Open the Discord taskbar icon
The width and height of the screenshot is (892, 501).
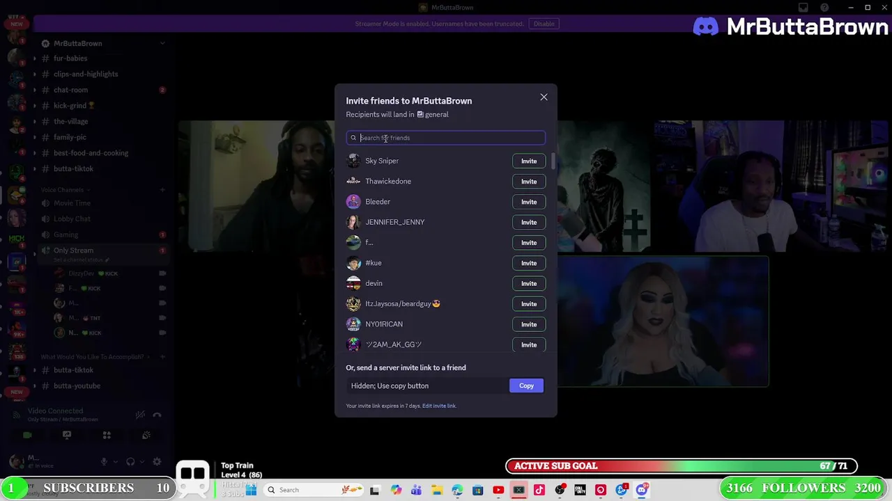(x=642, y=490)
